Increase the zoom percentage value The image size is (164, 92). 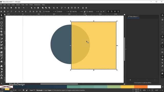click(150, 90)
